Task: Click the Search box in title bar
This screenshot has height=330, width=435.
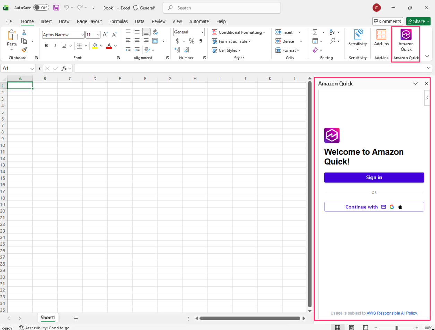Action: pos(222,8)
